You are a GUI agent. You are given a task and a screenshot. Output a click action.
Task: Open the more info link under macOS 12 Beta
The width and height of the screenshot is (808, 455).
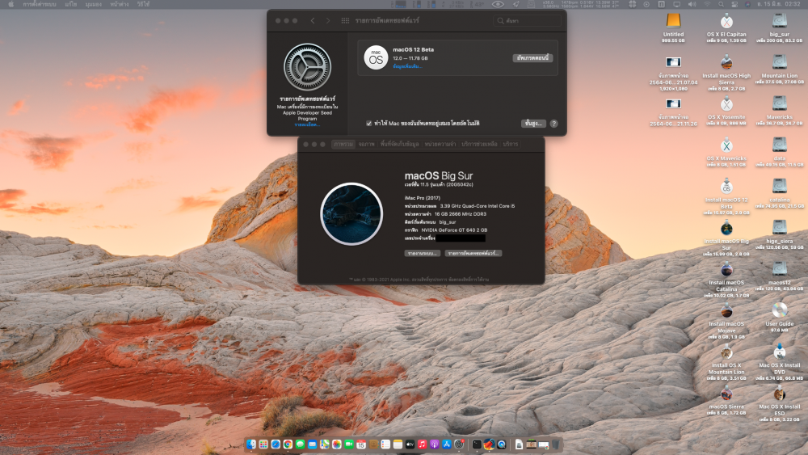(407, 66)
